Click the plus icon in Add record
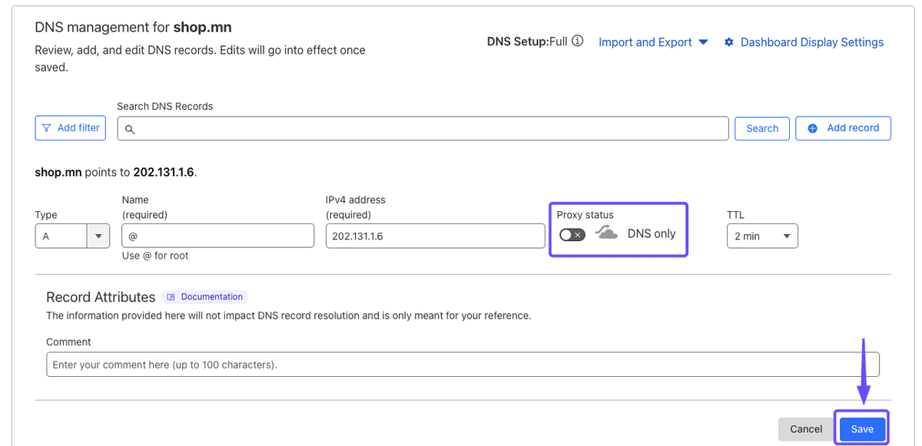 click(x=812, y=128)
